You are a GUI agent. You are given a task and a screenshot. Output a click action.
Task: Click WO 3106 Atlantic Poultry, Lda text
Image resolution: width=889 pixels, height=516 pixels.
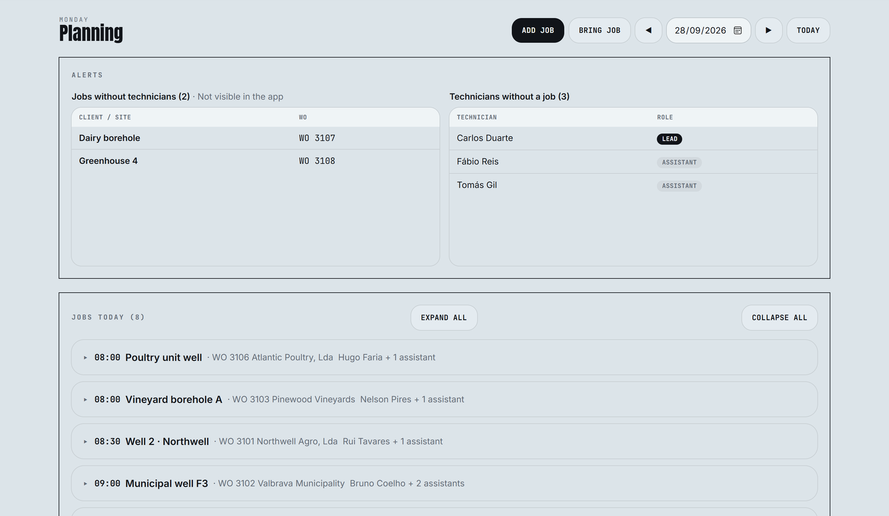[x=272, y=358]
